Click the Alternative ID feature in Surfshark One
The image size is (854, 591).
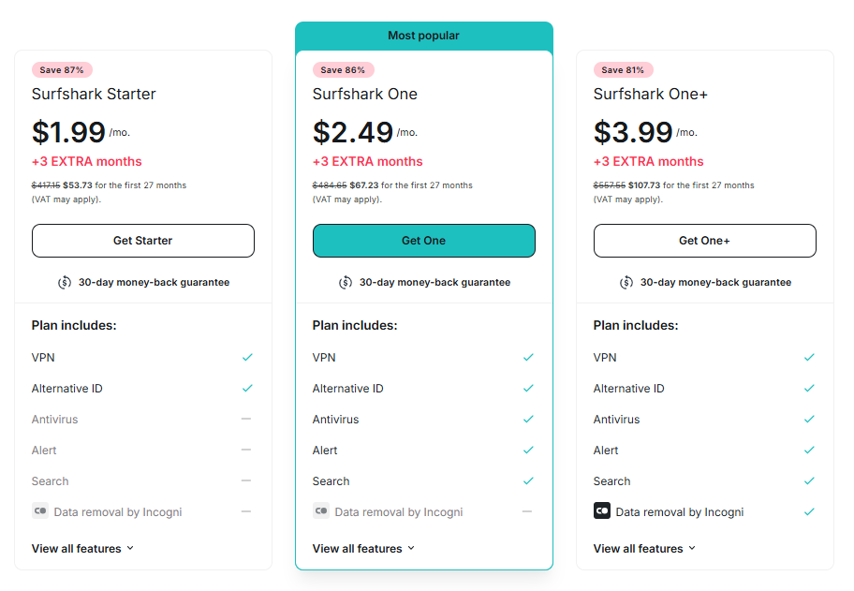click(347, 388)
